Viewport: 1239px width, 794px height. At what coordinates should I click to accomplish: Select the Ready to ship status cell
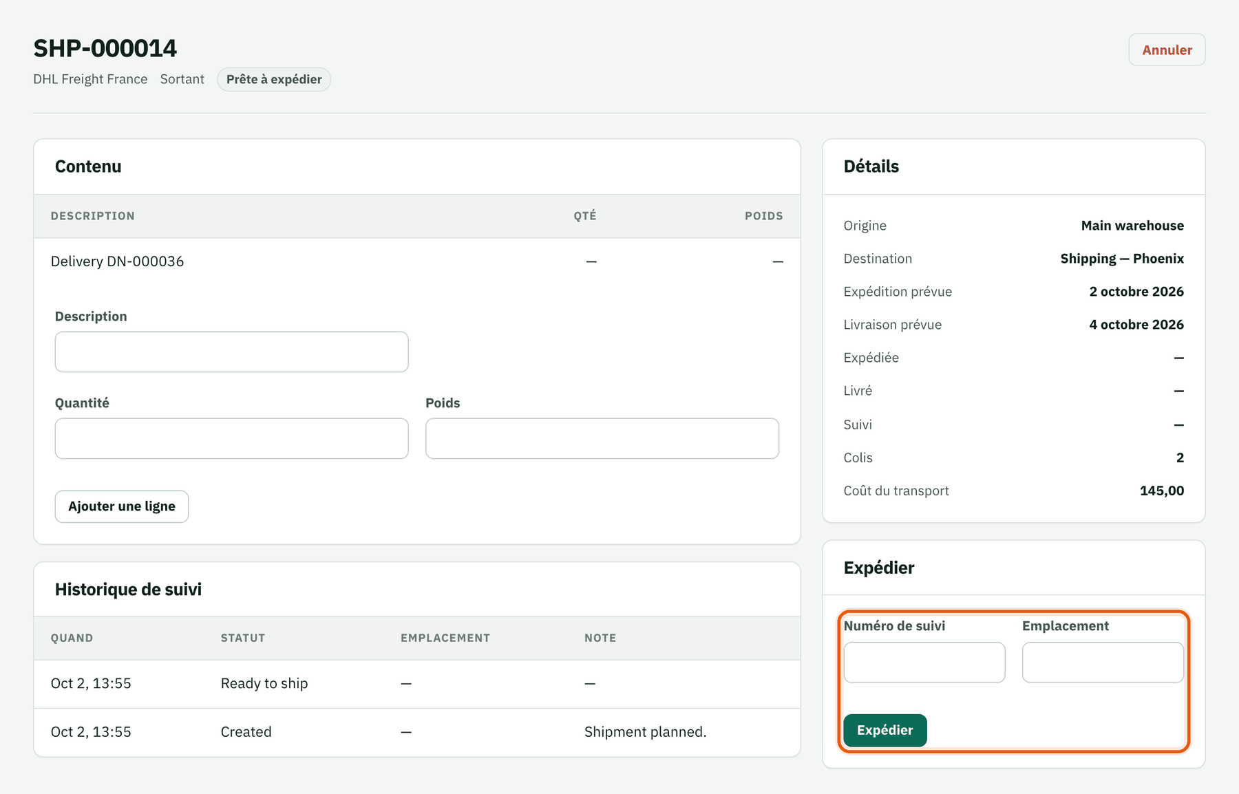tap(264, 683)
